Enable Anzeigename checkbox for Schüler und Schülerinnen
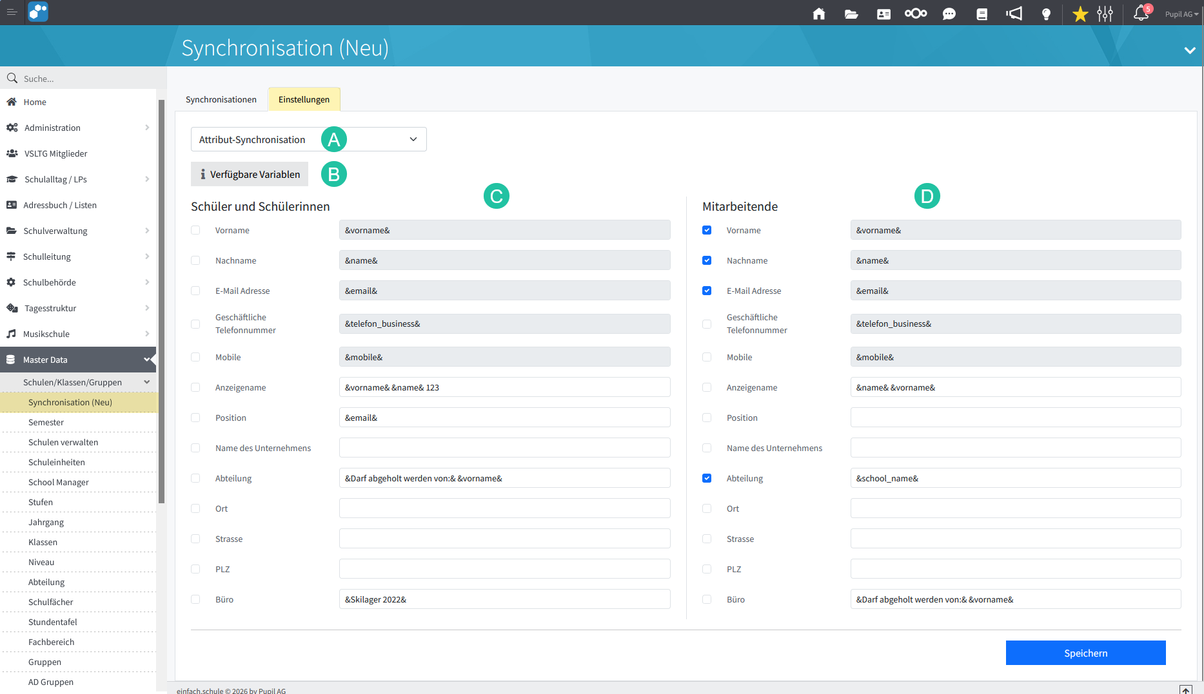 195,387
